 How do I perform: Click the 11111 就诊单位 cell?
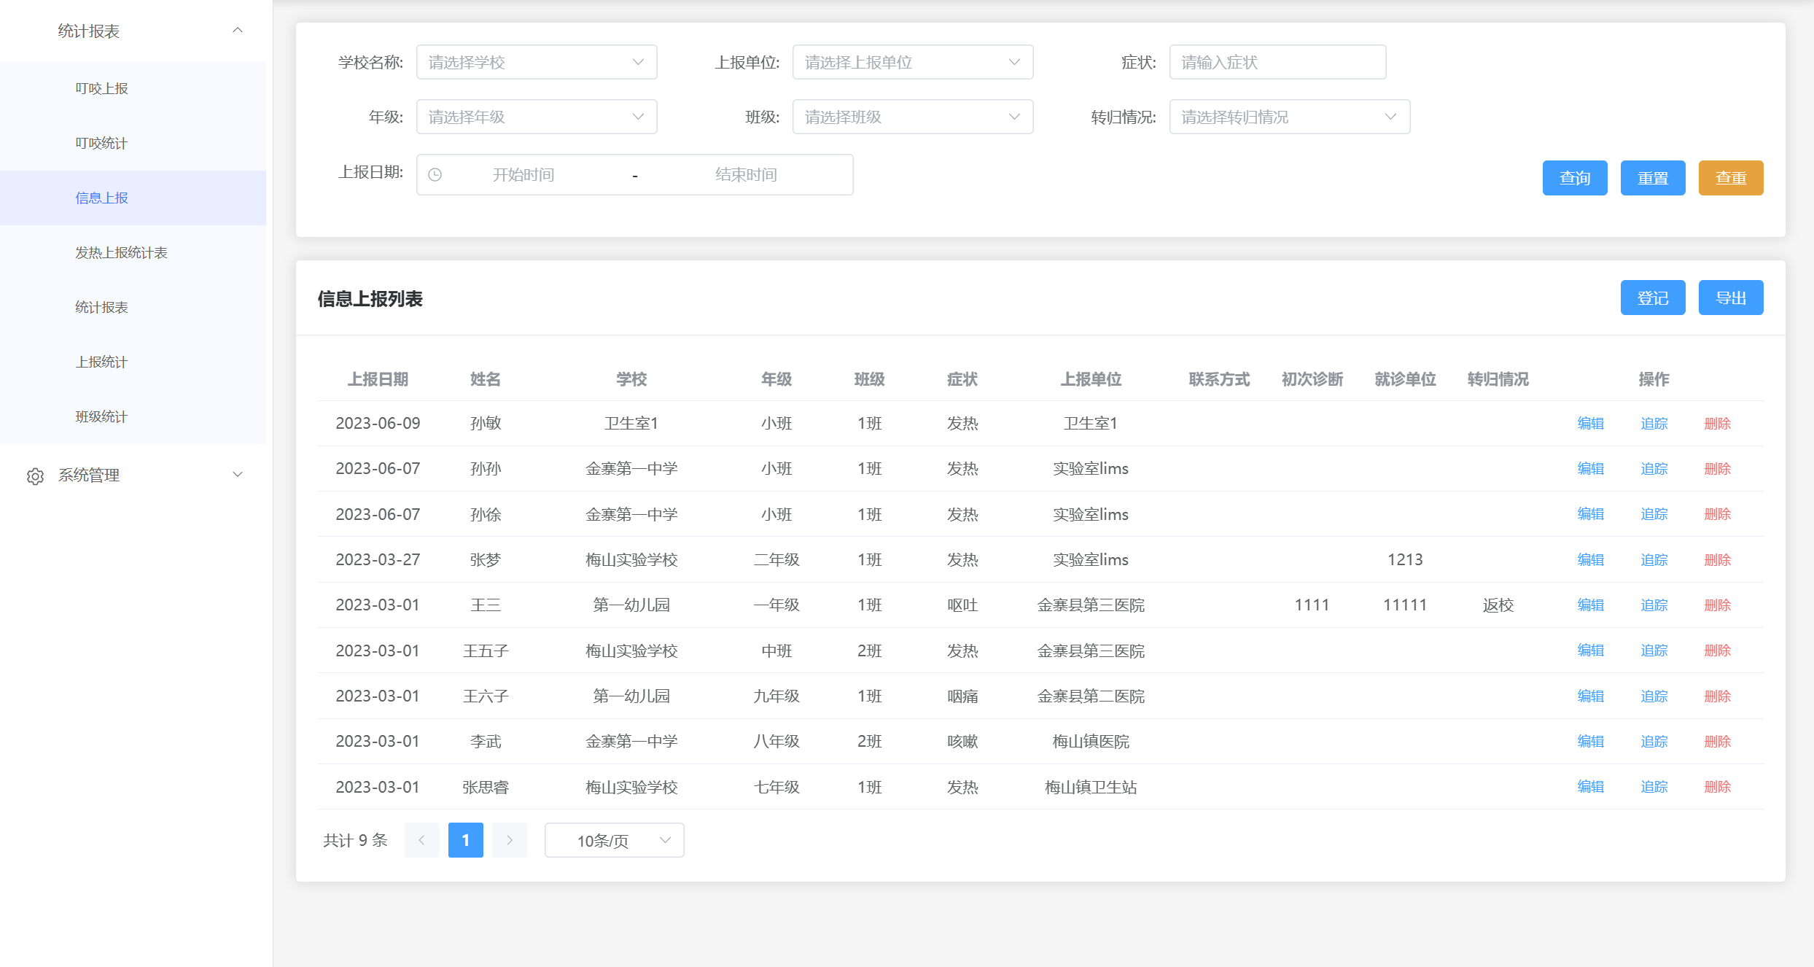(1405, 605)
